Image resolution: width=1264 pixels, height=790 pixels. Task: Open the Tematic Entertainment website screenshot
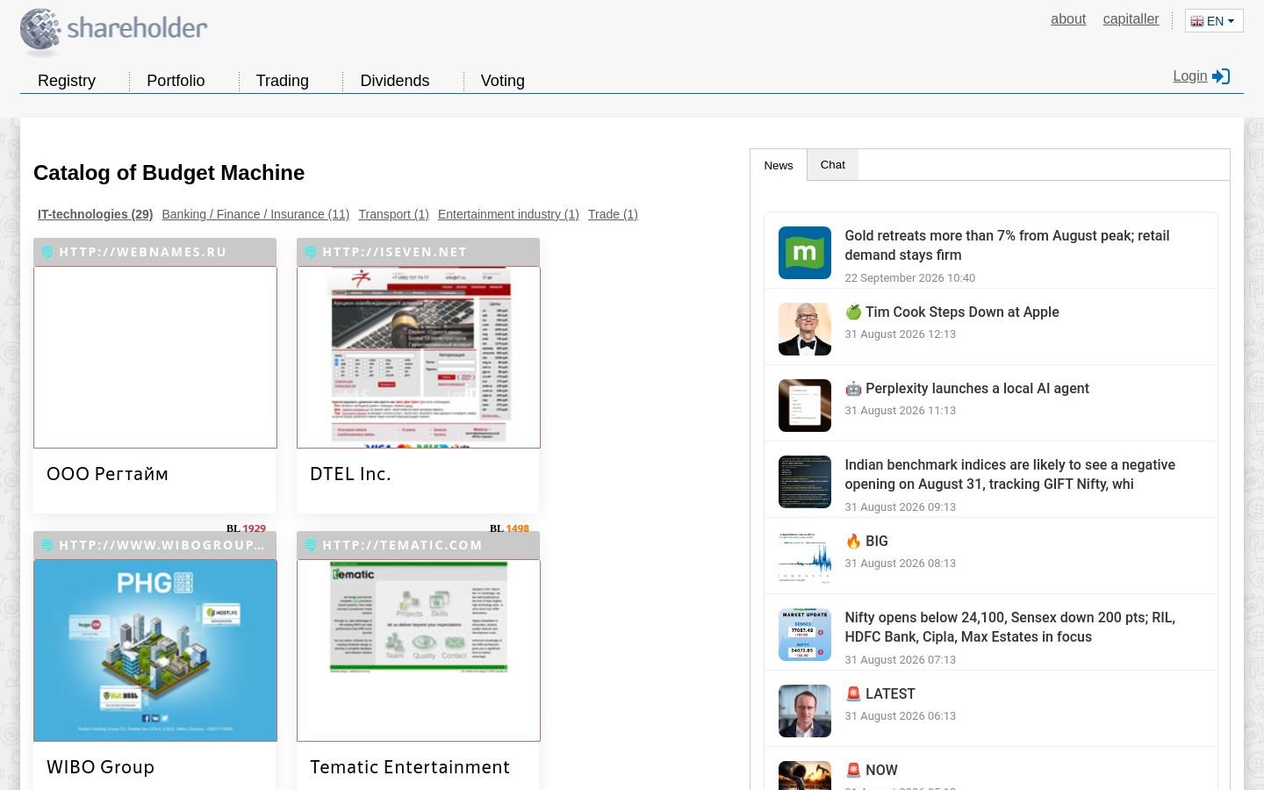(x=419, y=650)
